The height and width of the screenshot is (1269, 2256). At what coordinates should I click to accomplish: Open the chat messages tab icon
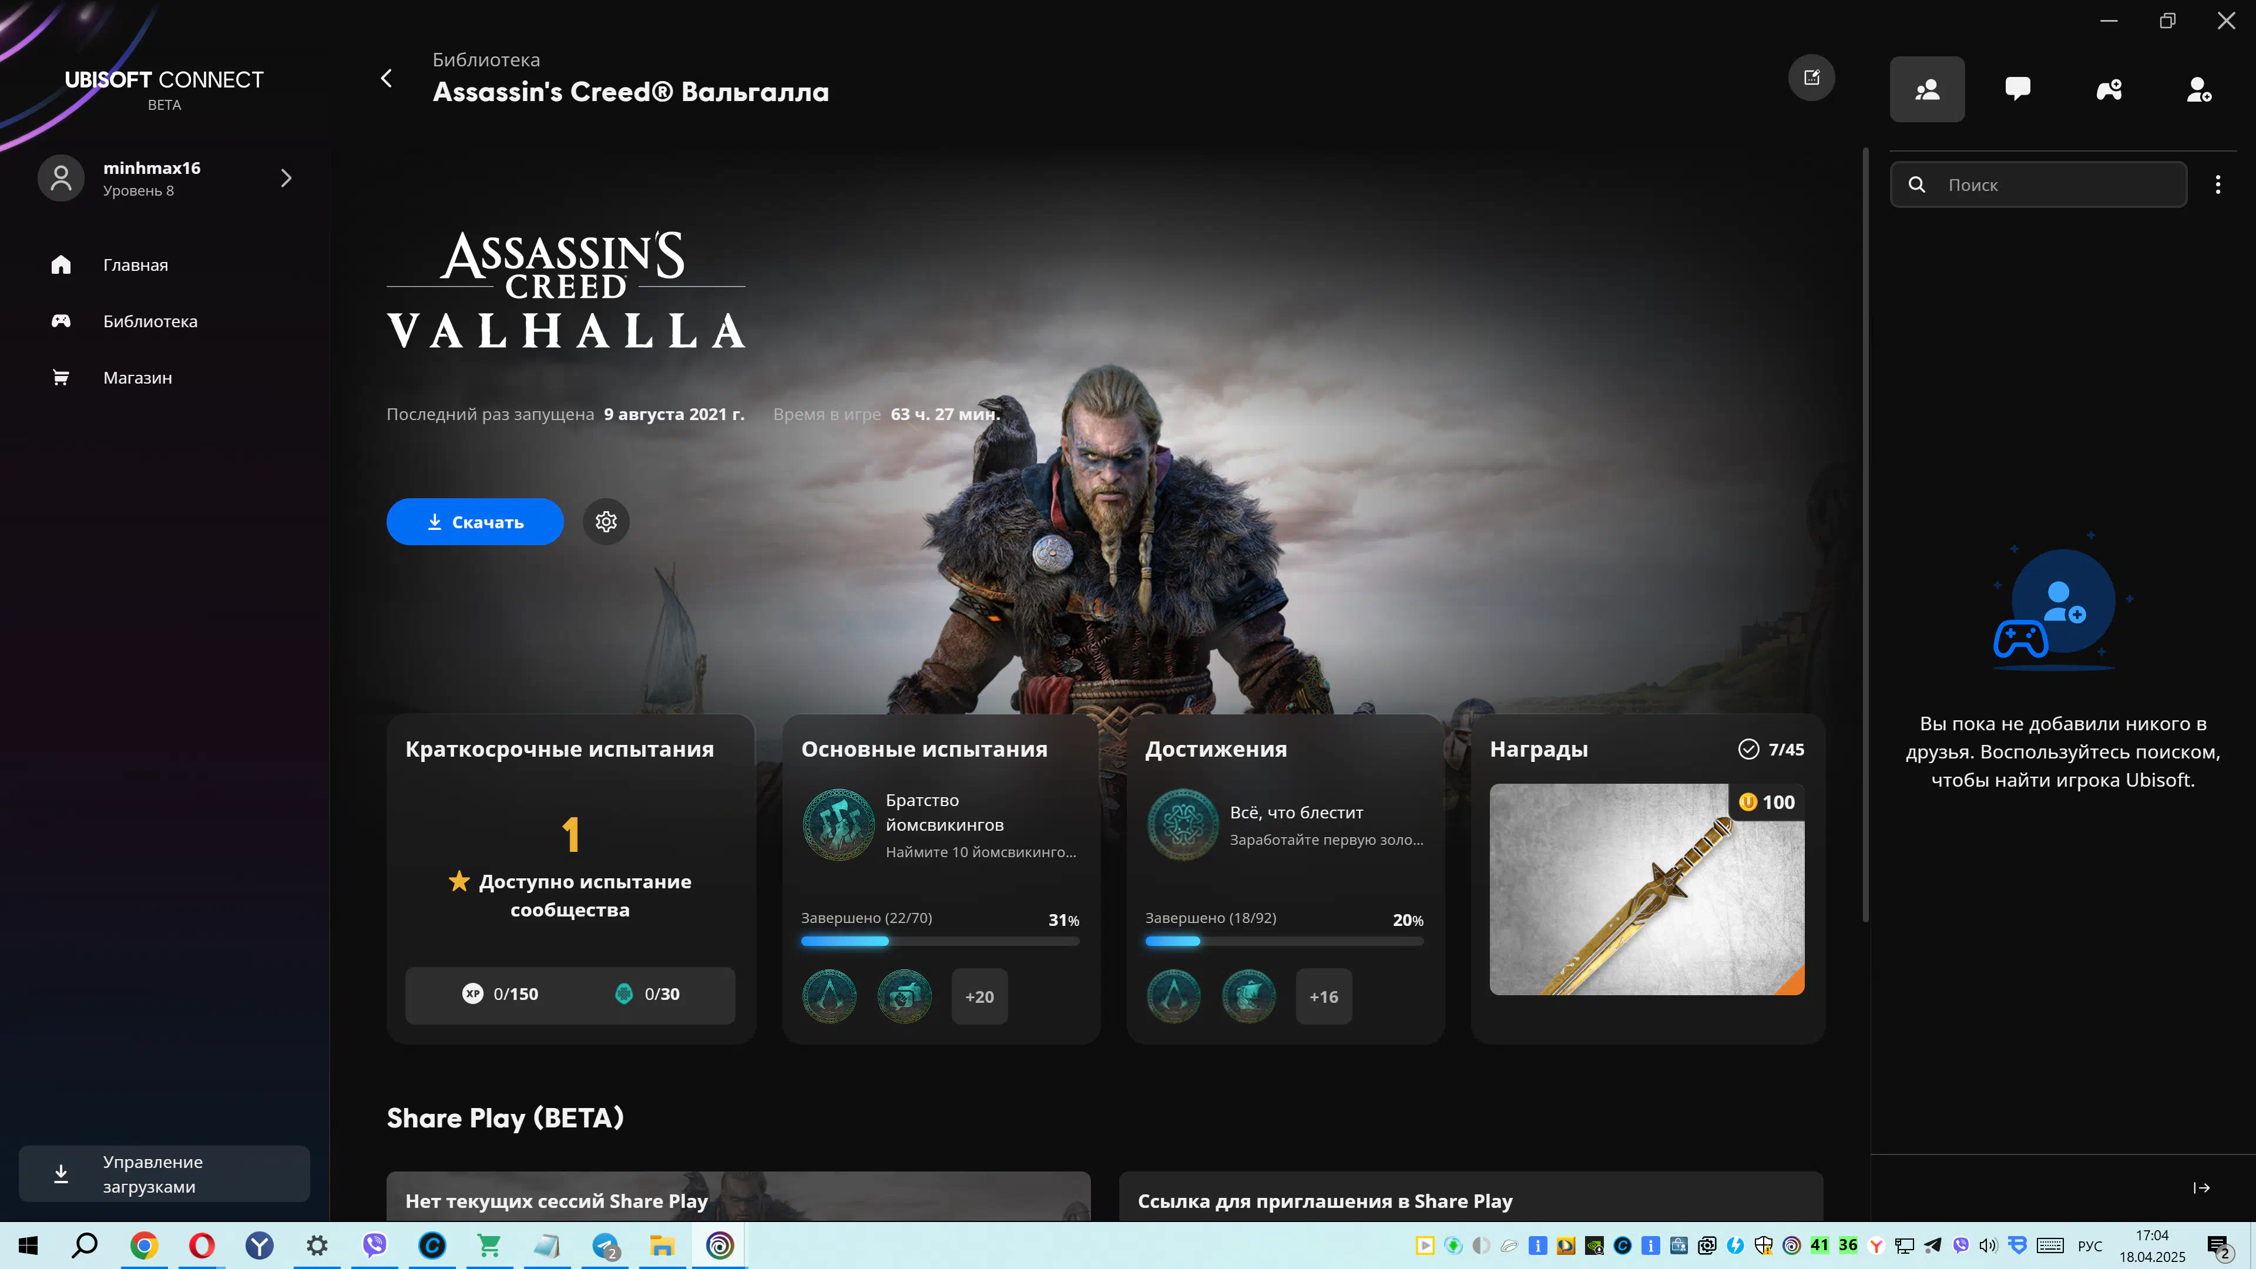coord(2018,89)
